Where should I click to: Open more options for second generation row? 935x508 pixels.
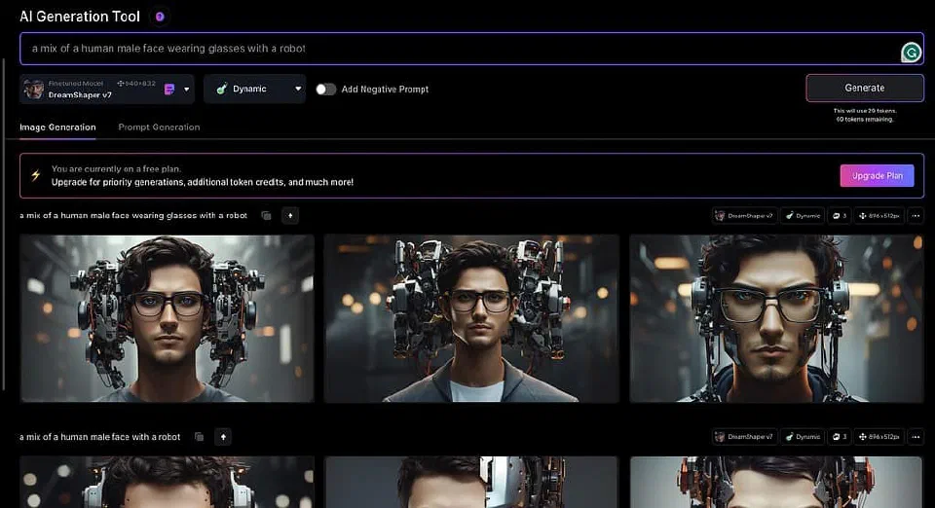[916, 437]
